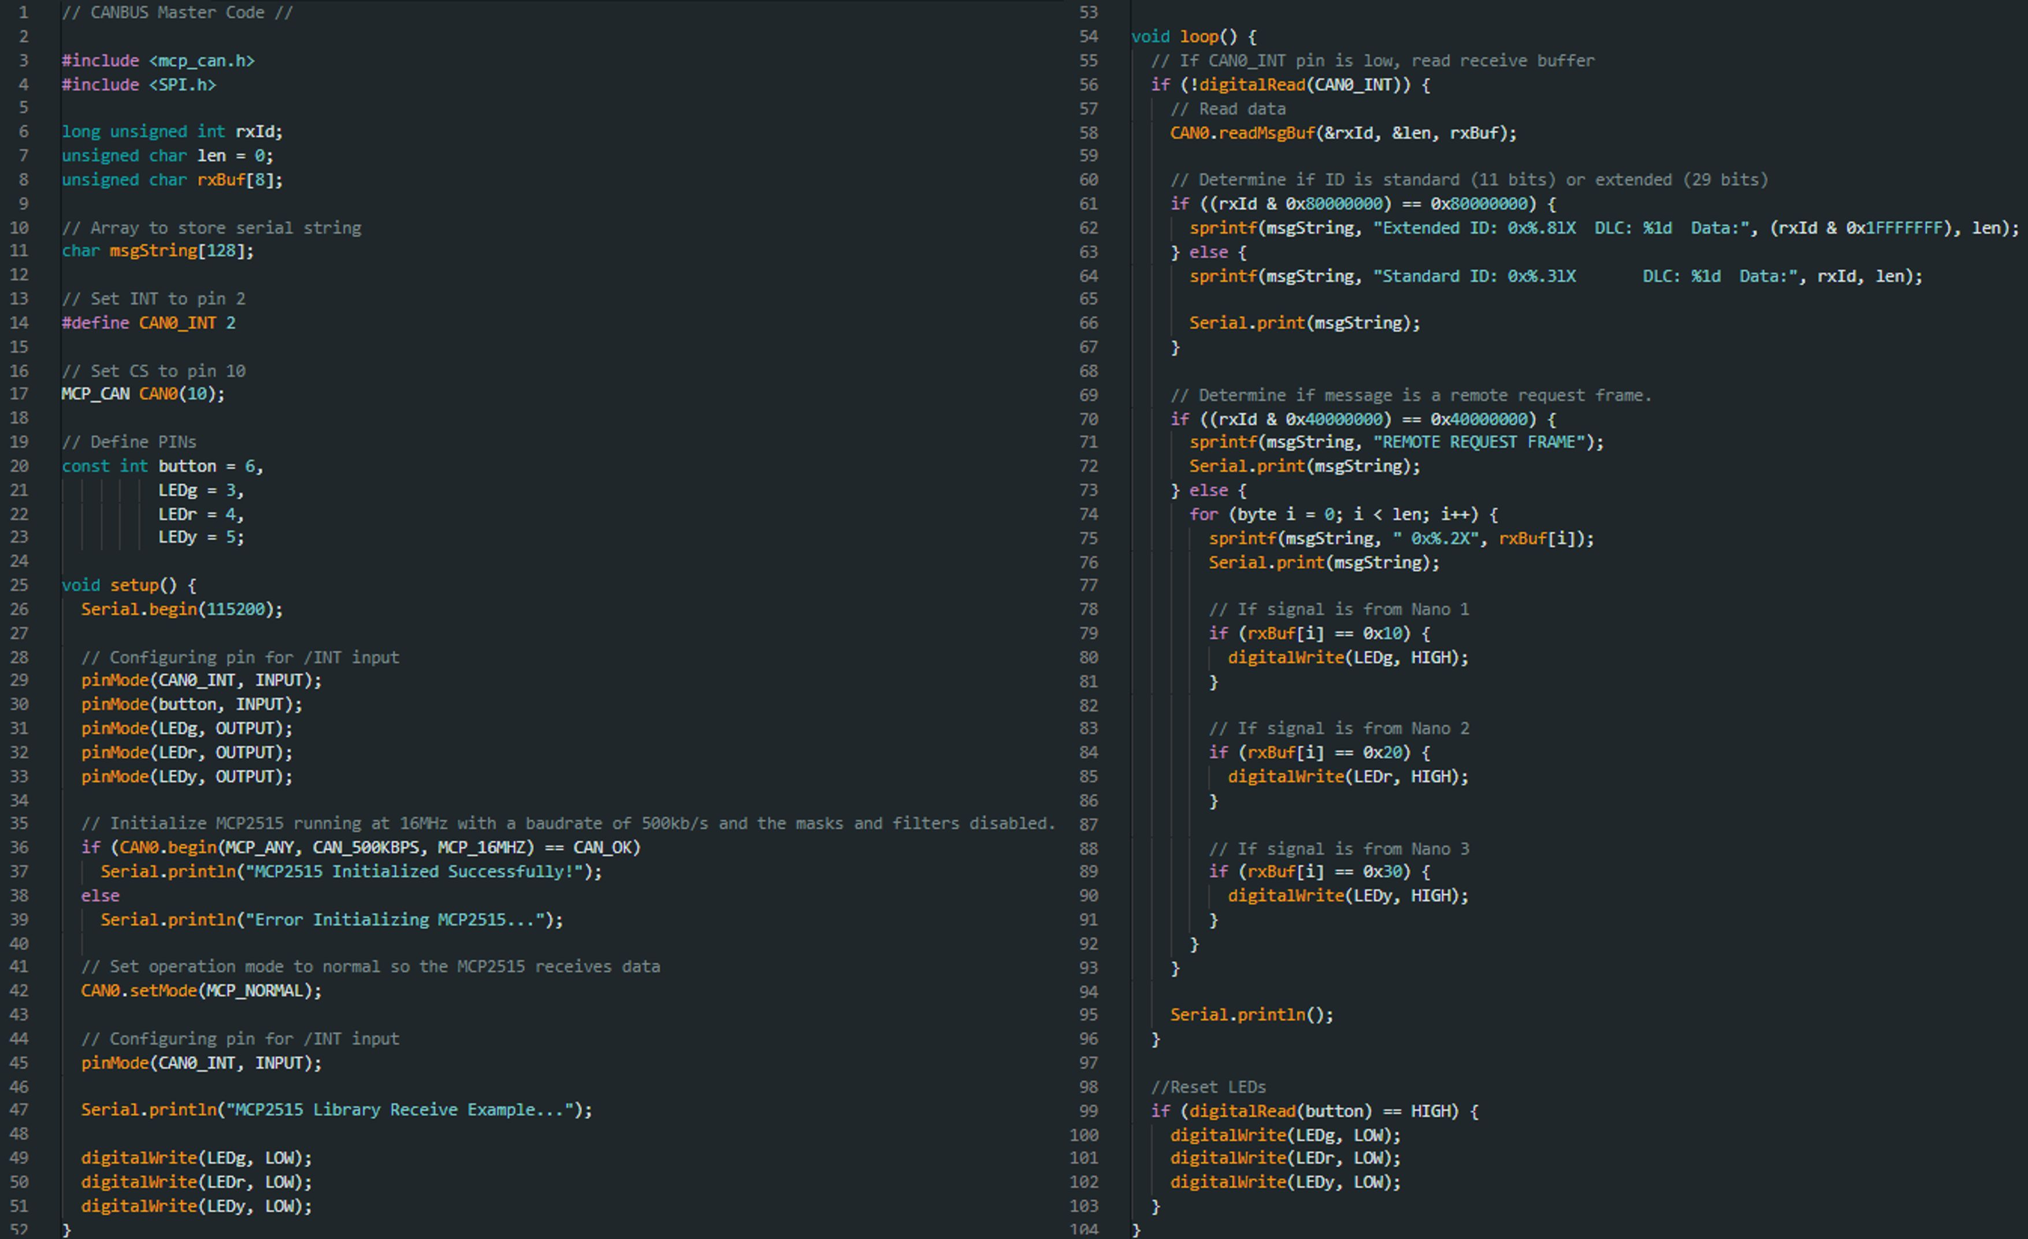
Task: Click line number 54 in the gutter
Action: click(x=1088, y=36)
